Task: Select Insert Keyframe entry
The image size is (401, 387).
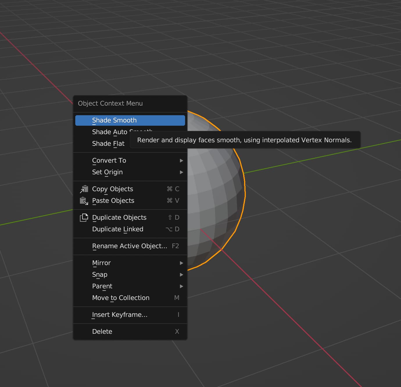Action: click(130, 315)
